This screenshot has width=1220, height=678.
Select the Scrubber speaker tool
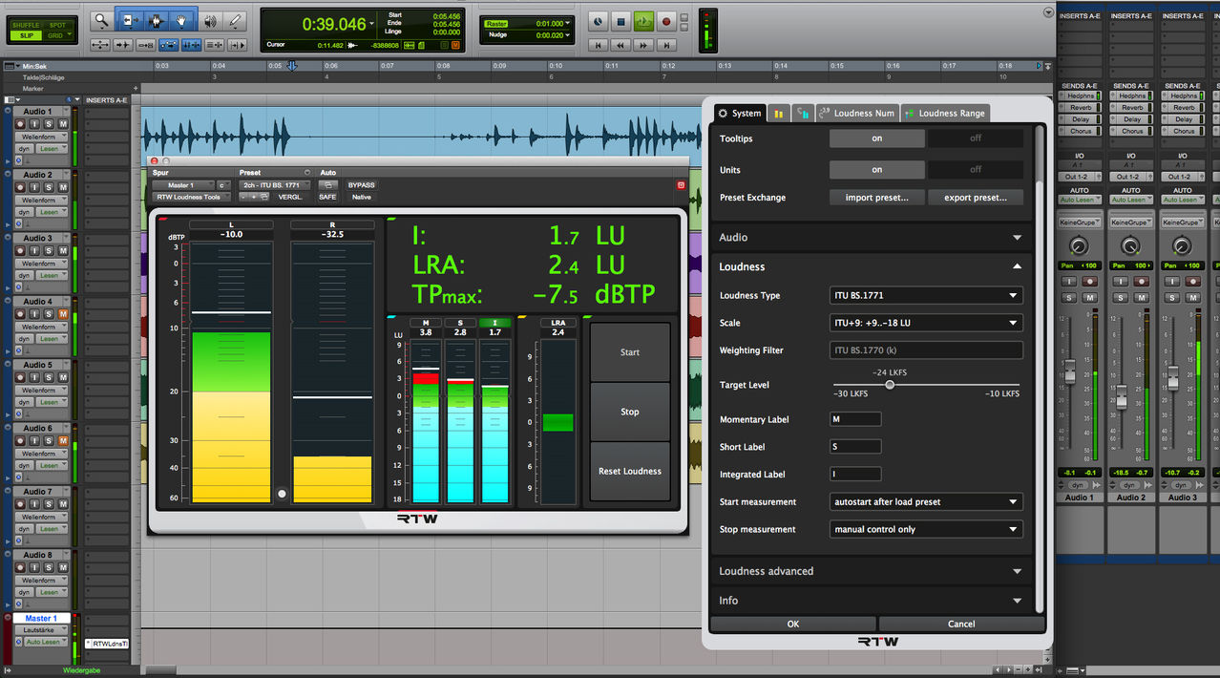coord(209,20)
